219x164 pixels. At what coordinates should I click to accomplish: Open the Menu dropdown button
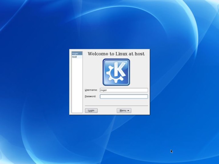124,111
